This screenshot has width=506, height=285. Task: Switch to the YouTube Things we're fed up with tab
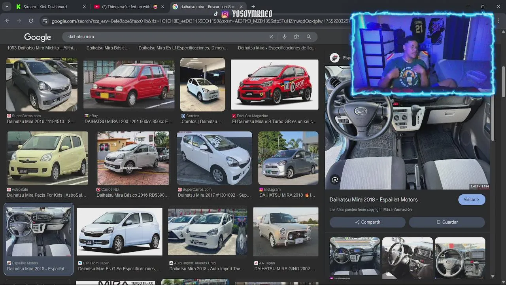(x=129, y=7)
